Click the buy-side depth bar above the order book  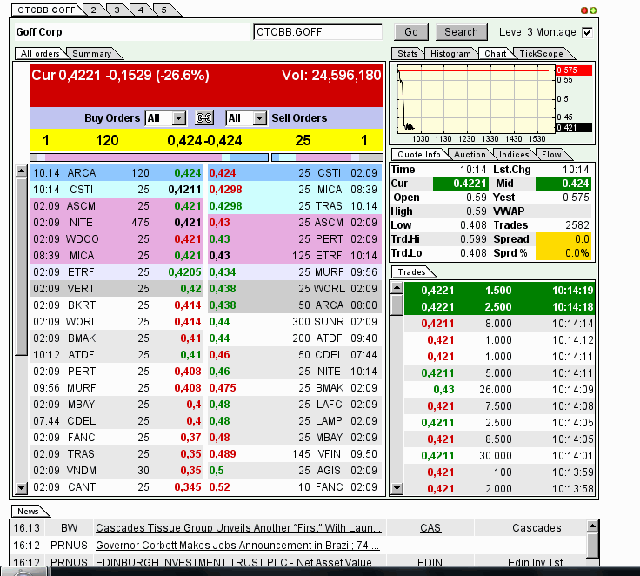150,157
